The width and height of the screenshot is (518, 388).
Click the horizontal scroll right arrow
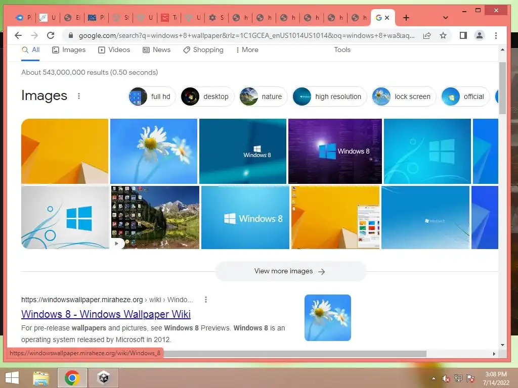[494, 354]
